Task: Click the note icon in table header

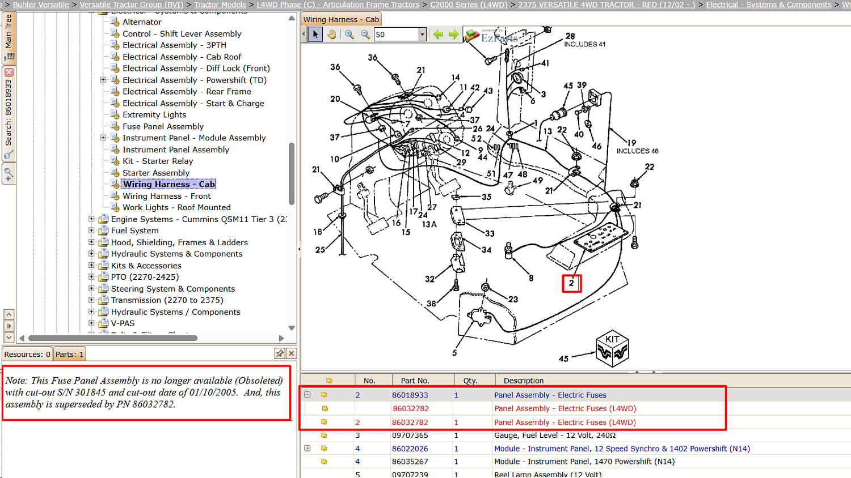Action: point(329,381)
